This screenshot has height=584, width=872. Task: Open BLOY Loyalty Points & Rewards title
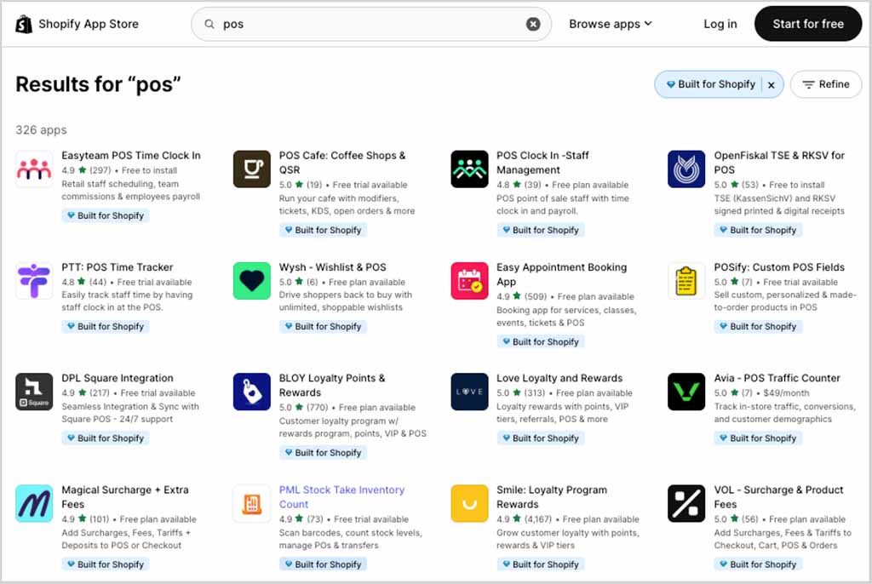tap(332, 385)
